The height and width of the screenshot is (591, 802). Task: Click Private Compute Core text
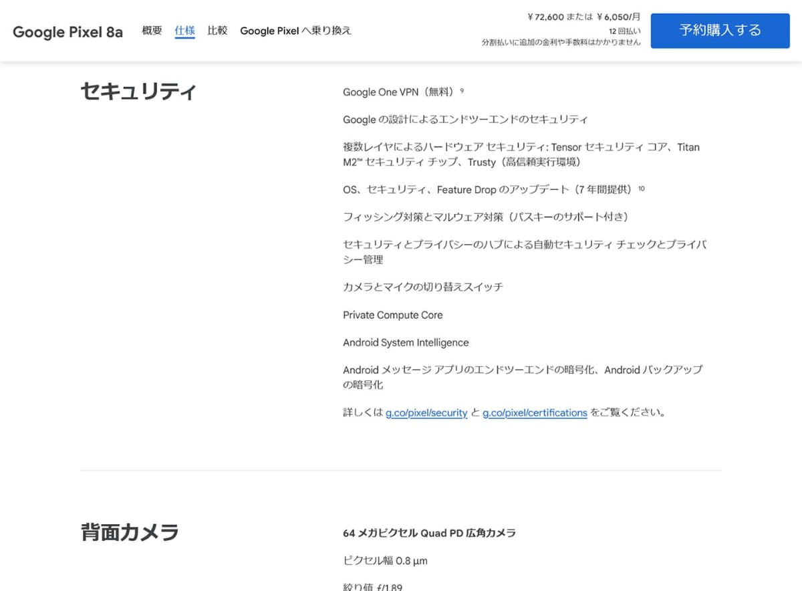(392, 315)
